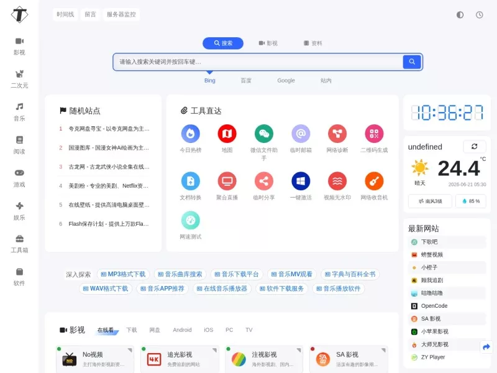Open random site 古龙网
The width and height of the screenshot is (497, 373).
pos(109,167)
